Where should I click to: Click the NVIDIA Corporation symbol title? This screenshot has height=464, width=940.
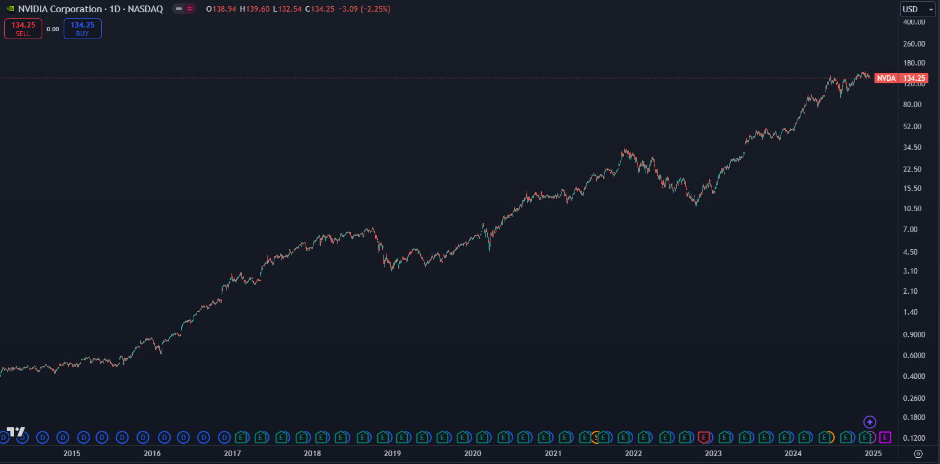(x=60, y=9)
